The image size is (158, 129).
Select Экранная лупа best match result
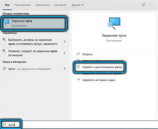coord(34,23)
